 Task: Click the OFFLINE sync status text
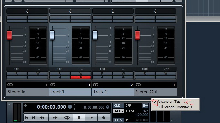[x=142, y=120]
